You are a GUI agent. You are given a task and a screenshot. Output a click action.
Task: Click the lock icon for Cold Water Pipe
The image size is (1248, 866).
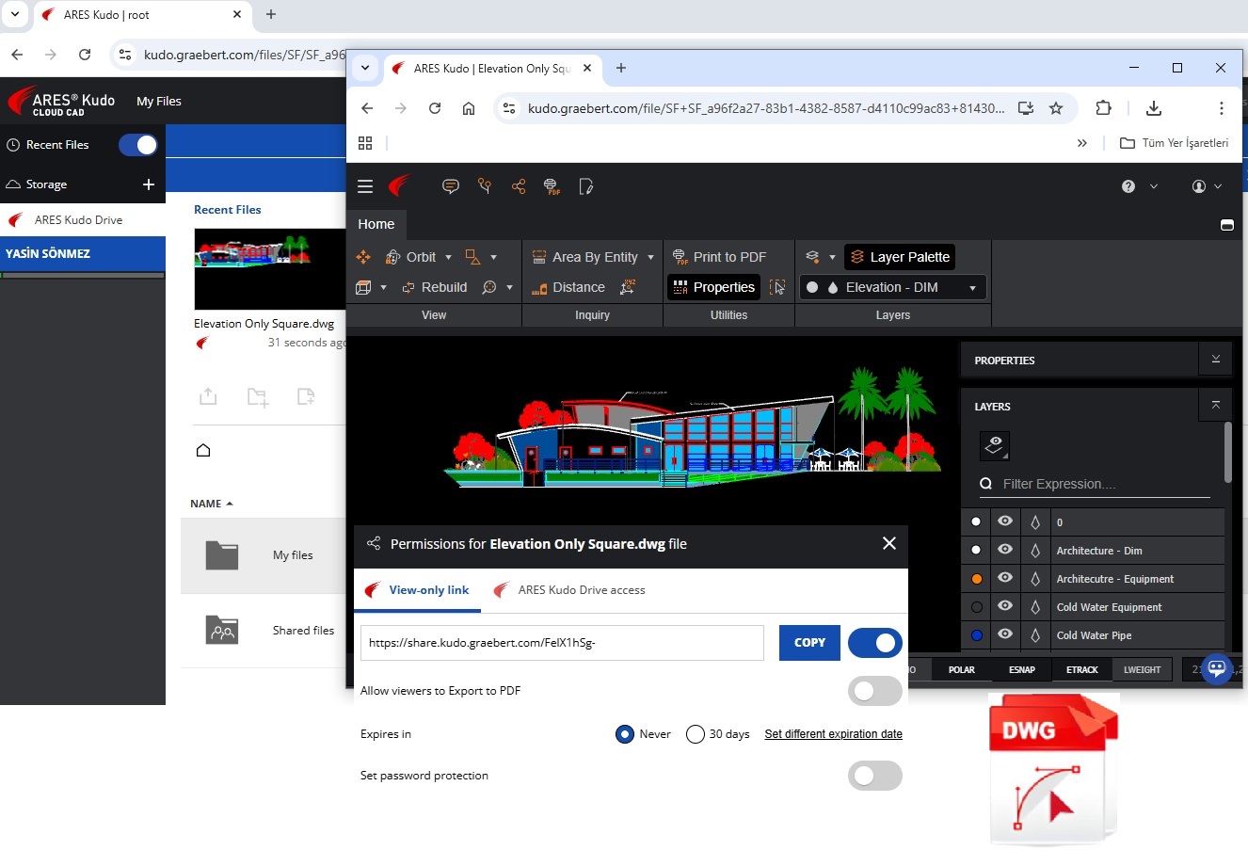[1035, 634]
